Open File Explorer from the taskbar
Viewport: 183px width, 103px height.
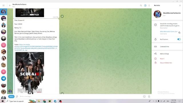tap(39, 101)
